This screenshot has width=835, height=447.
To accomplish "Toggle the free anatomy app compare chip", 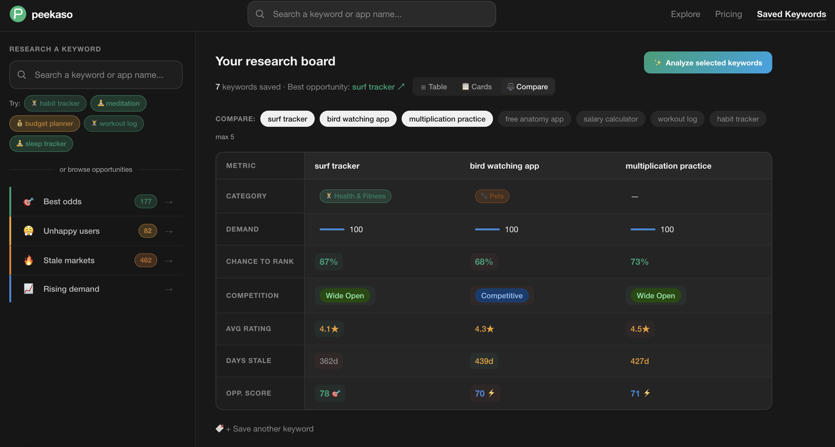I will click(x=534, y=119).
